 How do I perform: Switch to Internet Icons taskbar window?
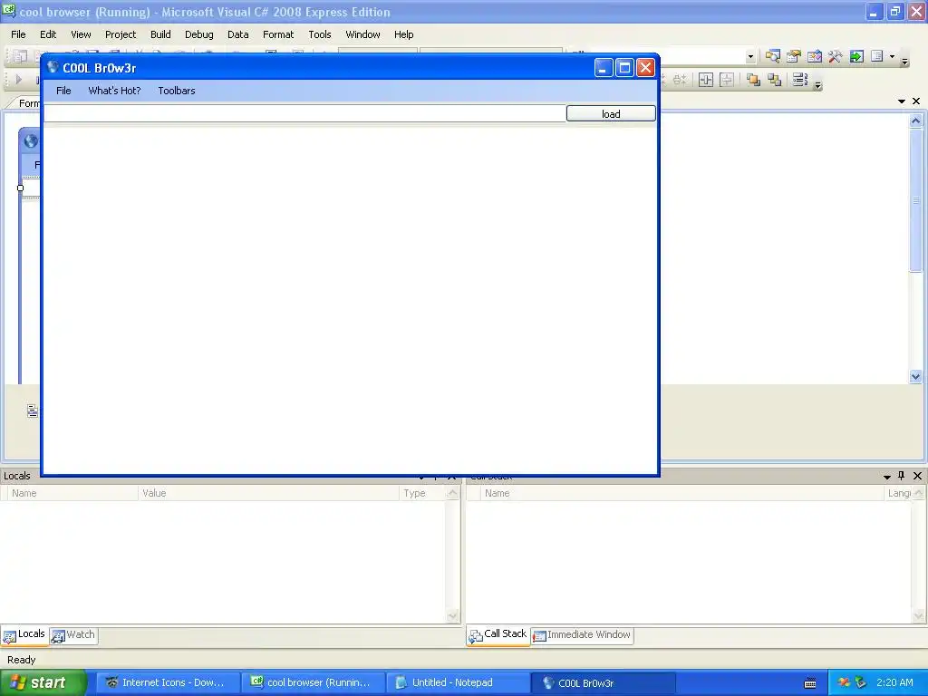168,682
